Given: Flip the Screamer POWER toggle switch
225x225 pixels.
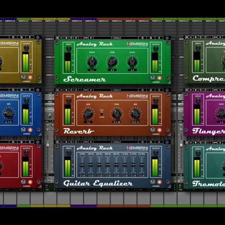Looking at the screenshot, I should point(153,78).
